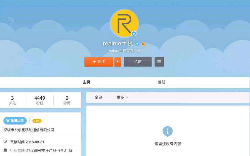
Task: Click the info bubble icon in empty feed
Action: click(x=167, y=132)
